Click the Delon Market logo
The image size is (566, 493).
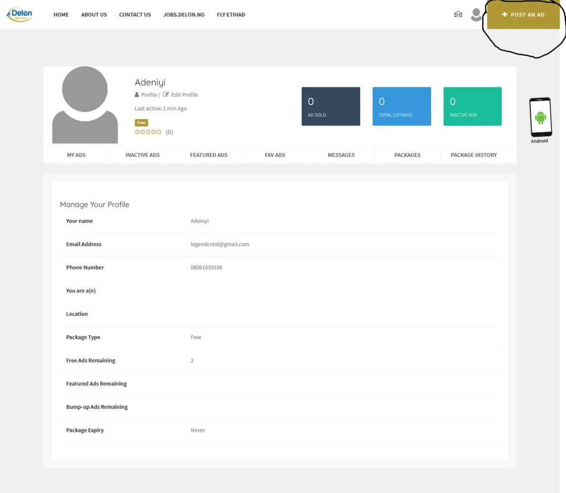click(x=19, y=15)
